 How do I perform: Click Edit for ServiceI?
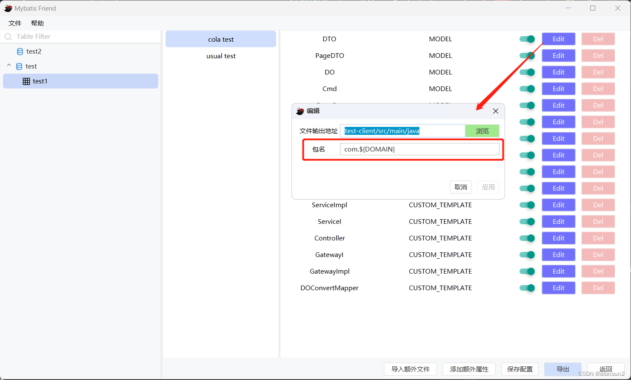click(x=559, y=222)
